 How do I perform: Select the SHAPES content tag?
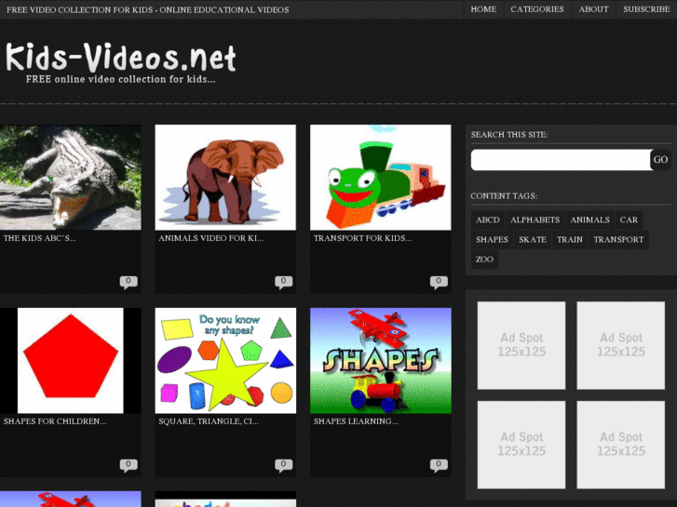pyautogui.click(x=492, y=240)
